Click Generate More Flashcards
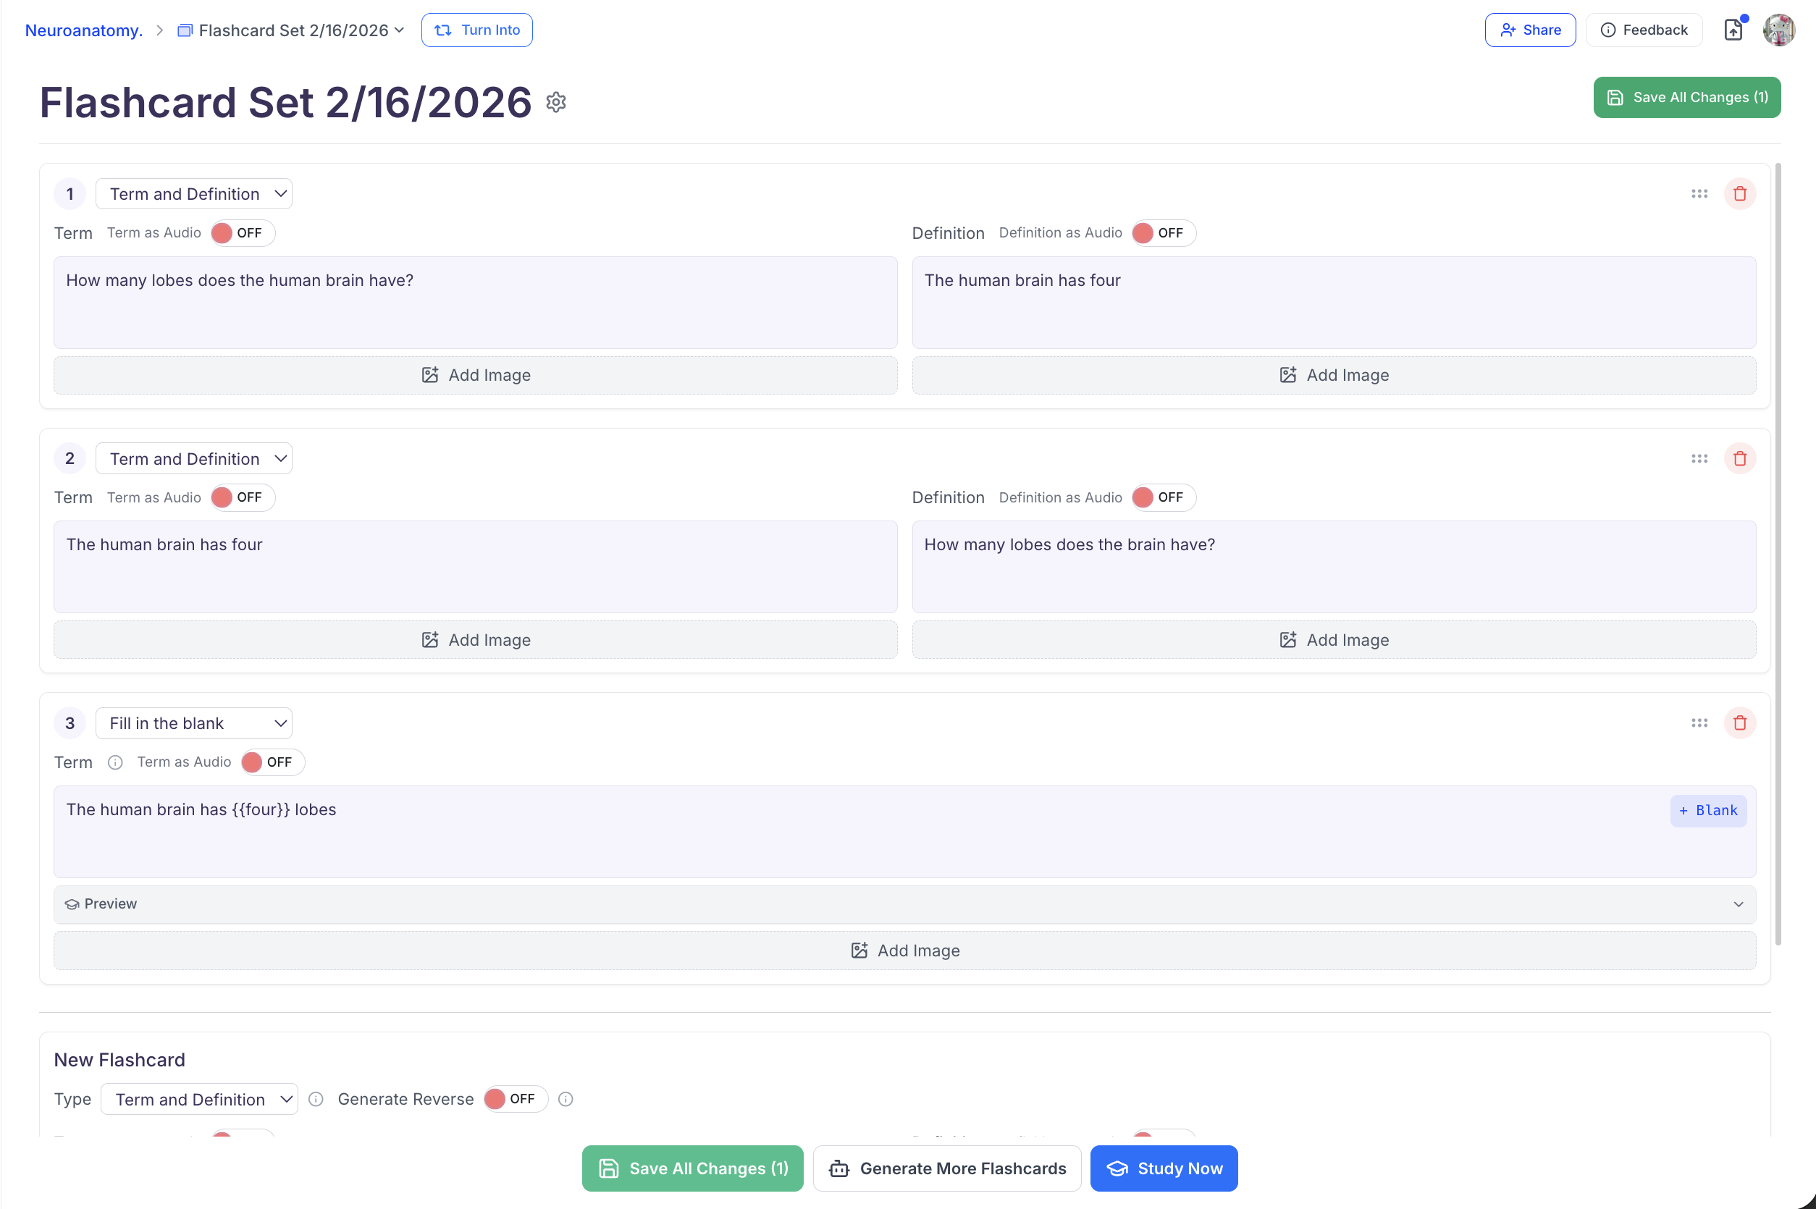The height and width of the screenshot is (1209, 1816). tap(947, 1169)
